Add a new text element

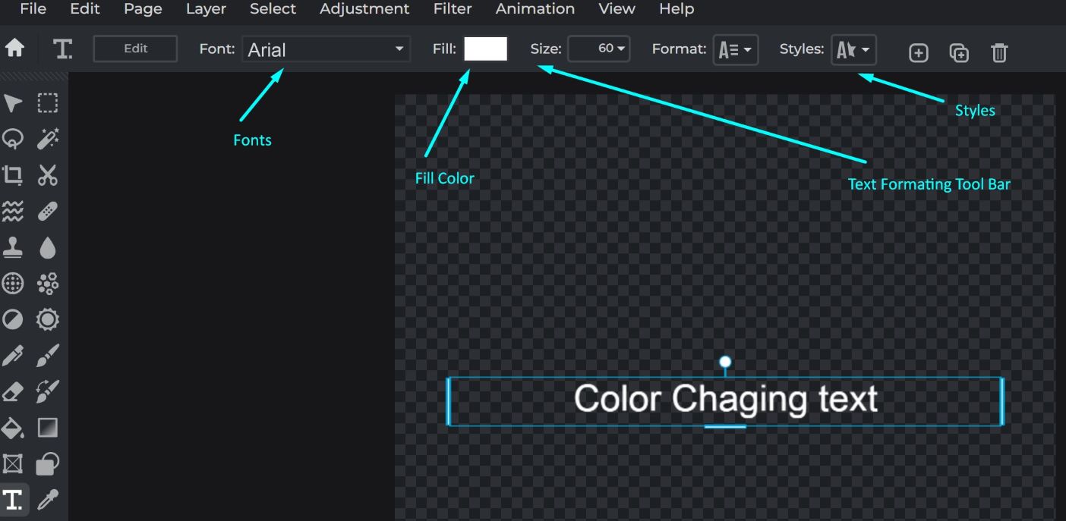click(918, 52)
